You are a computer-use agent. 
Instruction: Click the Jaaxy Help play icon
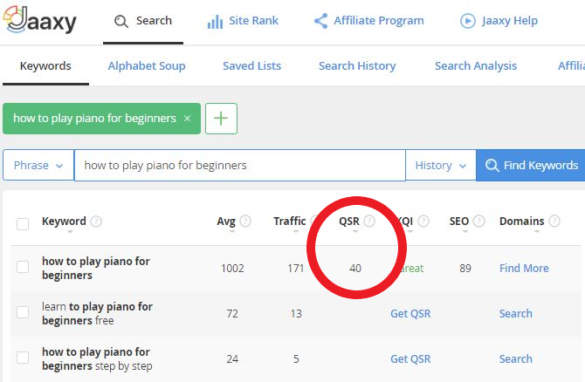(x=468, y=21)
